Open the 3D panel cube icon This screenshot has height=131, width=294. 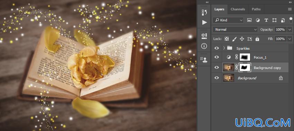click(x=204, y=36)
